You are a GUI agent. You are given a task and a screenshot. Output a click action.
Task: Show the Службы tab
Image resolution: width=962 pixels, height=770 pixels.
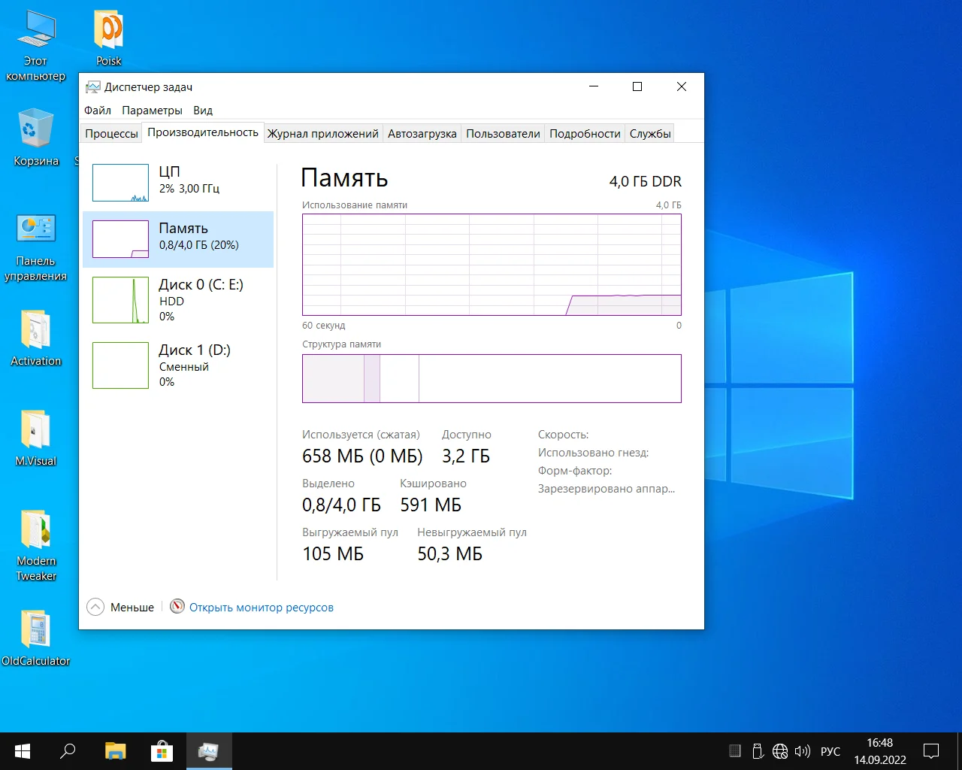pyautogui.click(x=650, y=133)
